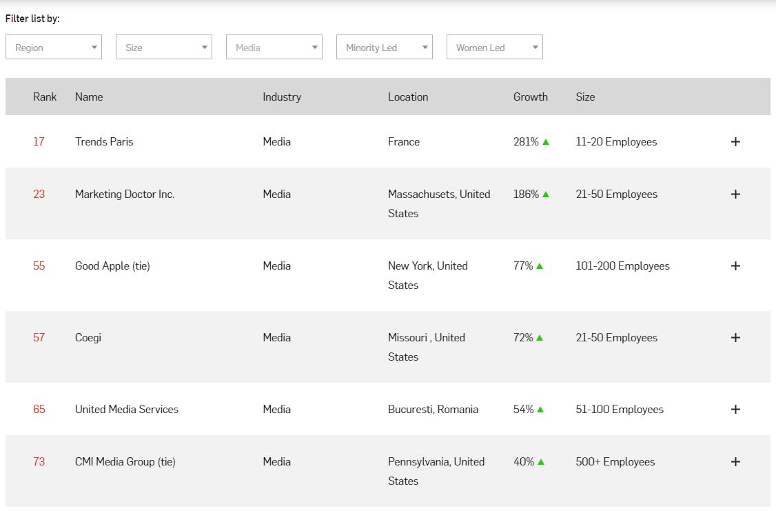The height and width of the screenshot is (511, 776).
Task: Select the United Media Services name
Action: point(127,410)
